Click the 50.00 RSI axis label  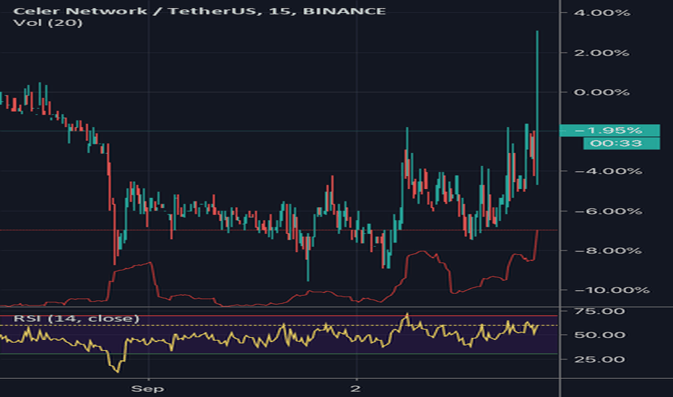(599, 335)
